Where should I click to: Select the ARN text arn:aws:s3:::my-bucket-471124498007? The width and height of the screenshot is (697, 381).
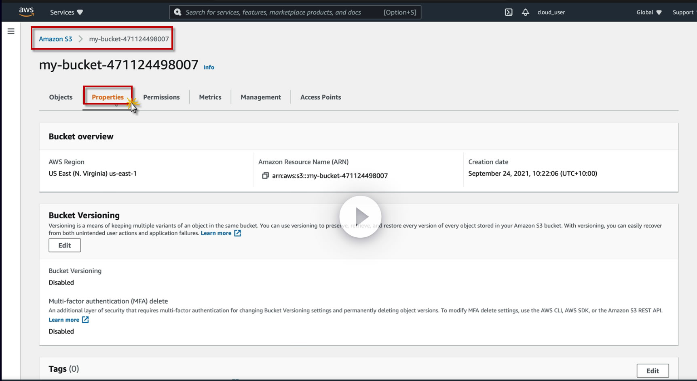[330, 176]
